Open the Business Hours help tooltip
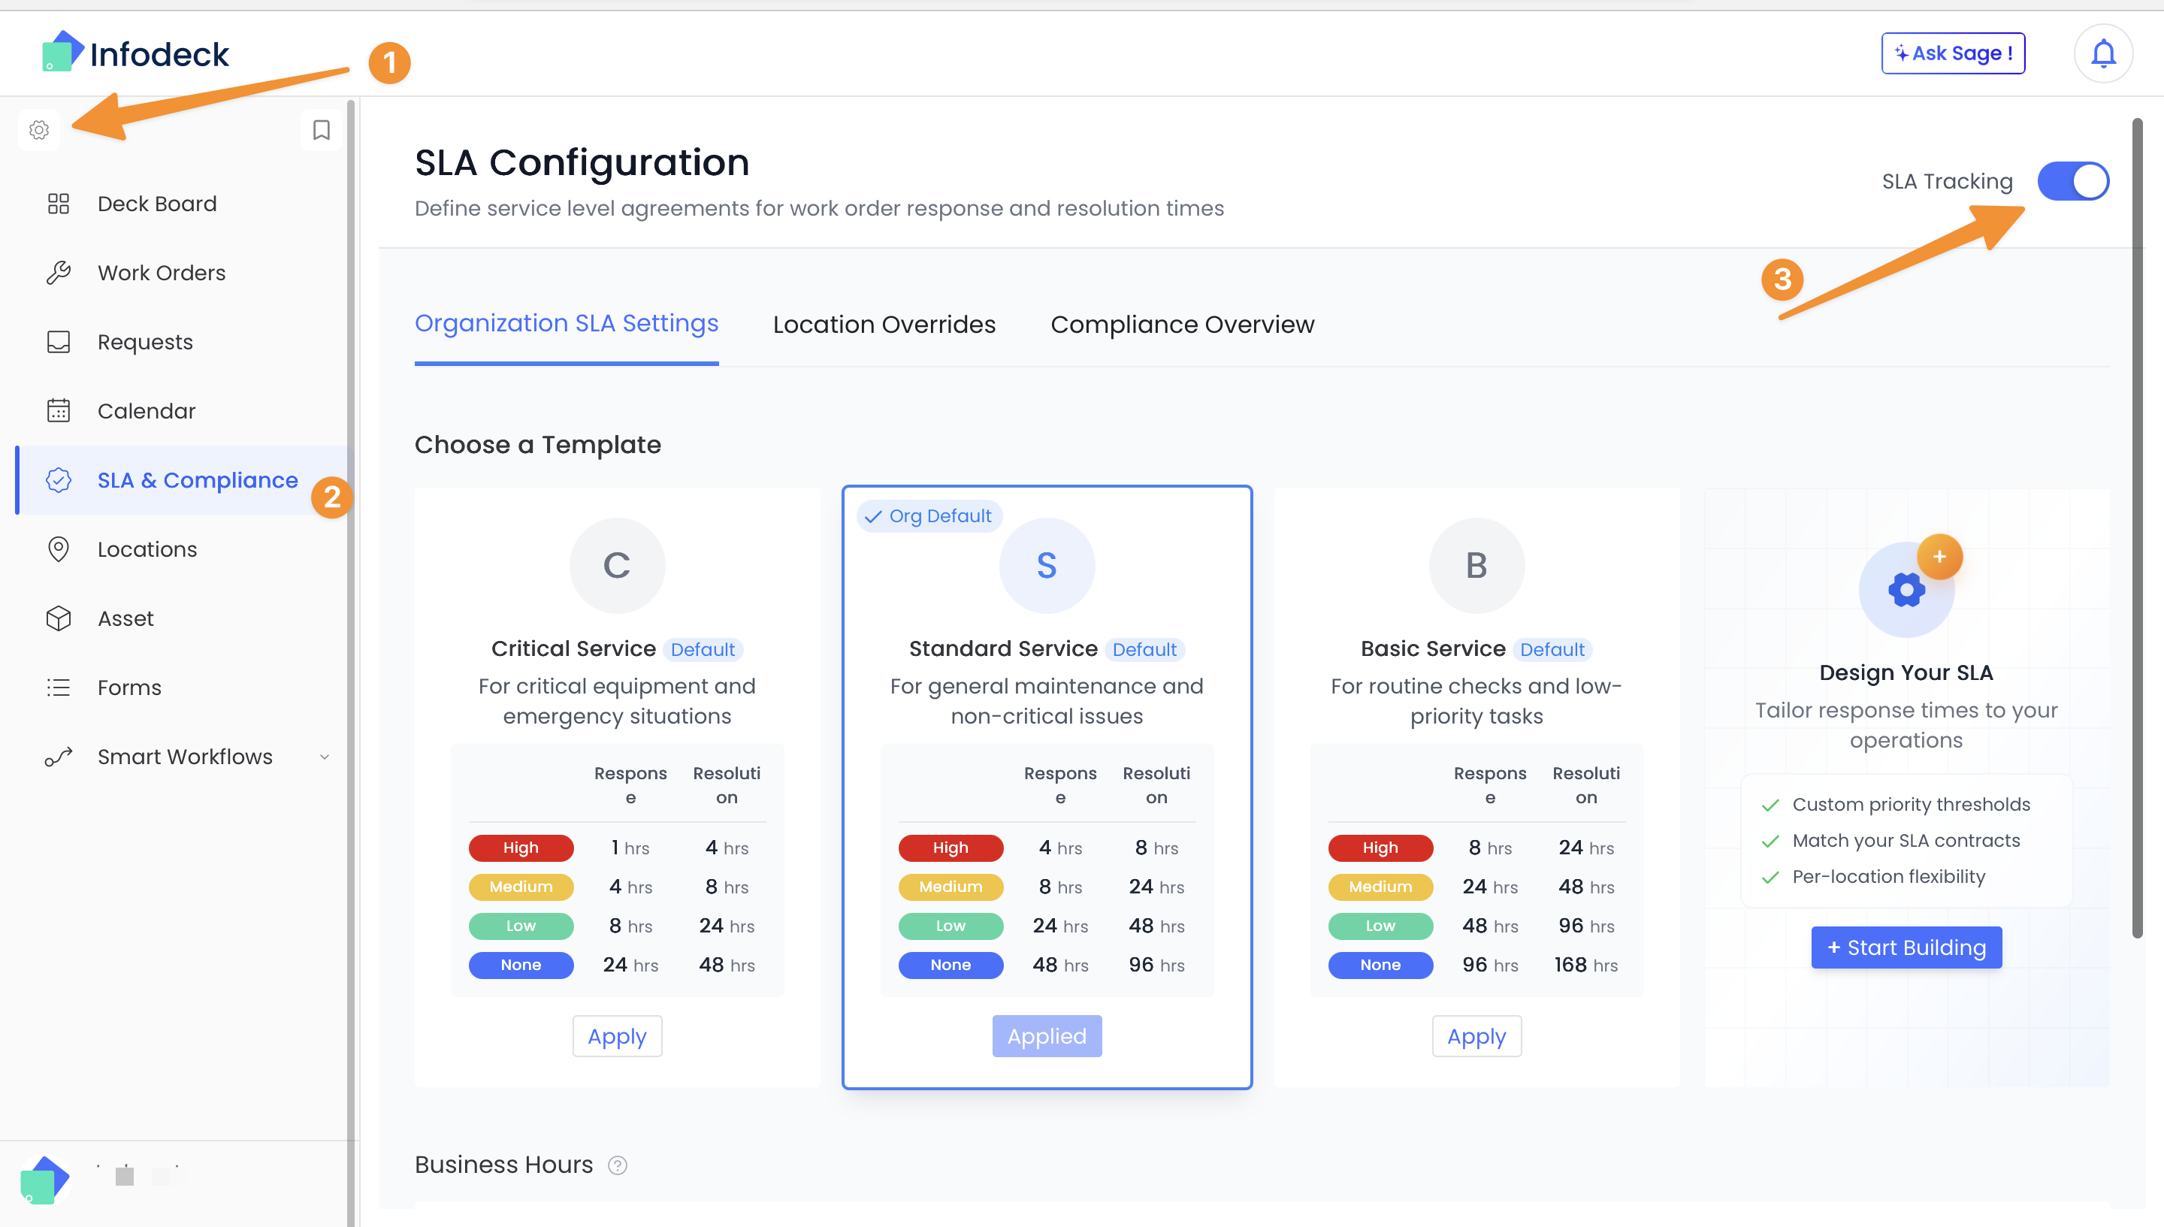The width and height of the screenshot is (2164, 1227). pos(618,1165)
